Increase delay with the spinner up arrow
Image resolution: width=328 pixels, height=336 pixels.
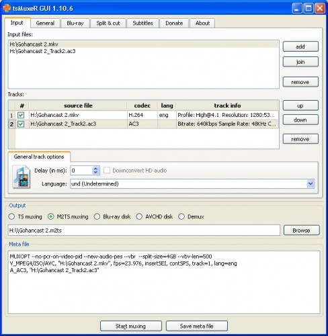pyautogui.click(x=95, y=169)
